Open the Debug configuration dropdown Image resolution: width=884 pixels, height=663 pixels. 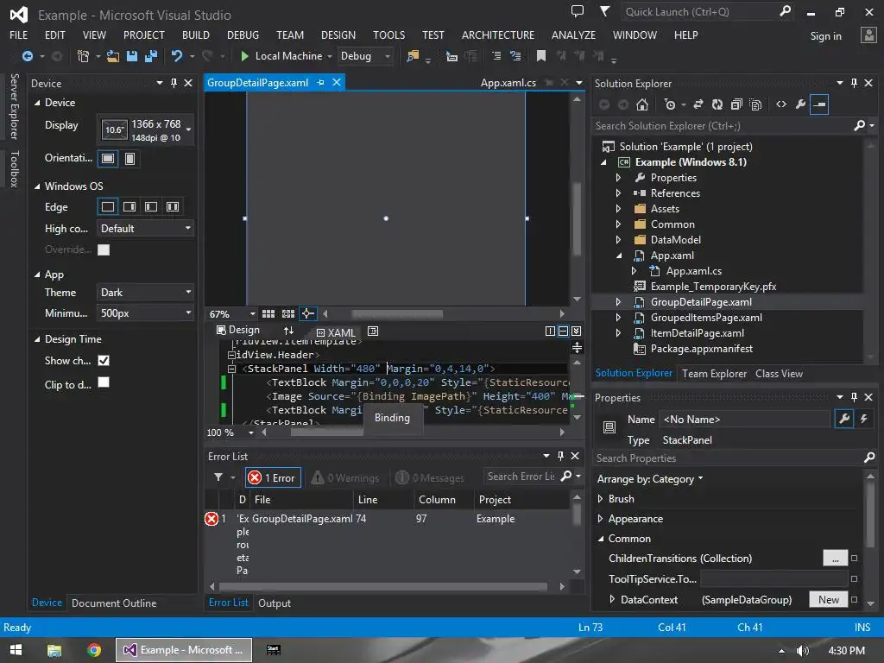coord(365,56)
